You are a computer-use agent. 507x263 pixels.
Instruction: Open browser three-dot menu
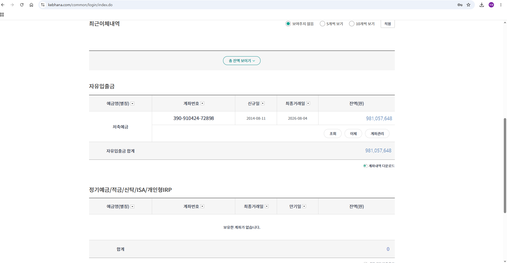click(x=501, y=5)
